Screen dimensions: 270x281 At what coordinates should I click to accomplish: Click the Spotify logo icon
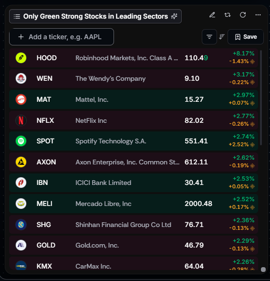(21, 141)
